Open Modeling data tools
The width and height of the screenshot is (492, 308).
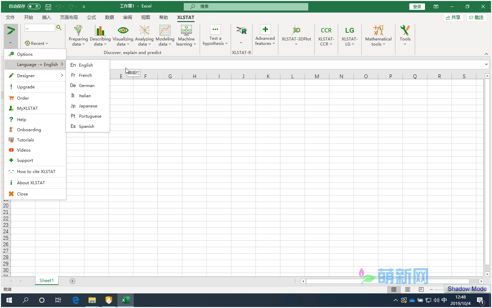click(x=165, y=36)
